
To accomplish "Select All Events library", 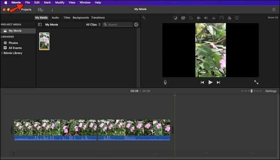I will pos(15,48).
